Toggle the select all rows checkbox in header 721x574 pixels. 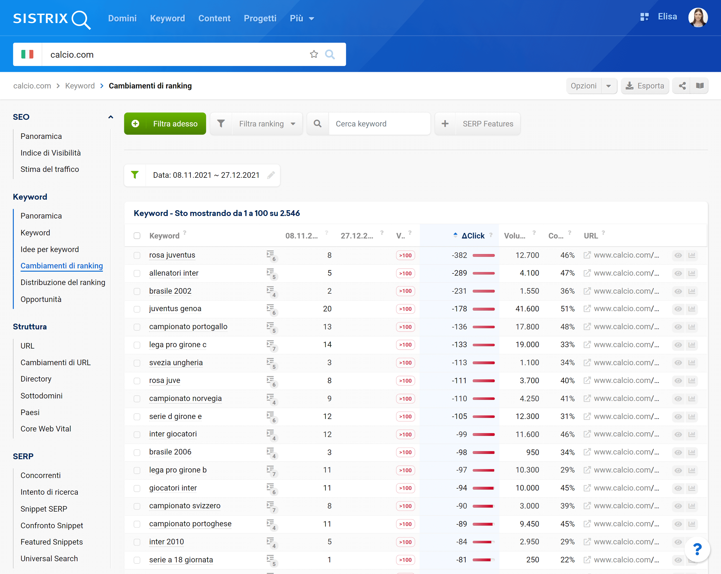[x=138, y=235]
